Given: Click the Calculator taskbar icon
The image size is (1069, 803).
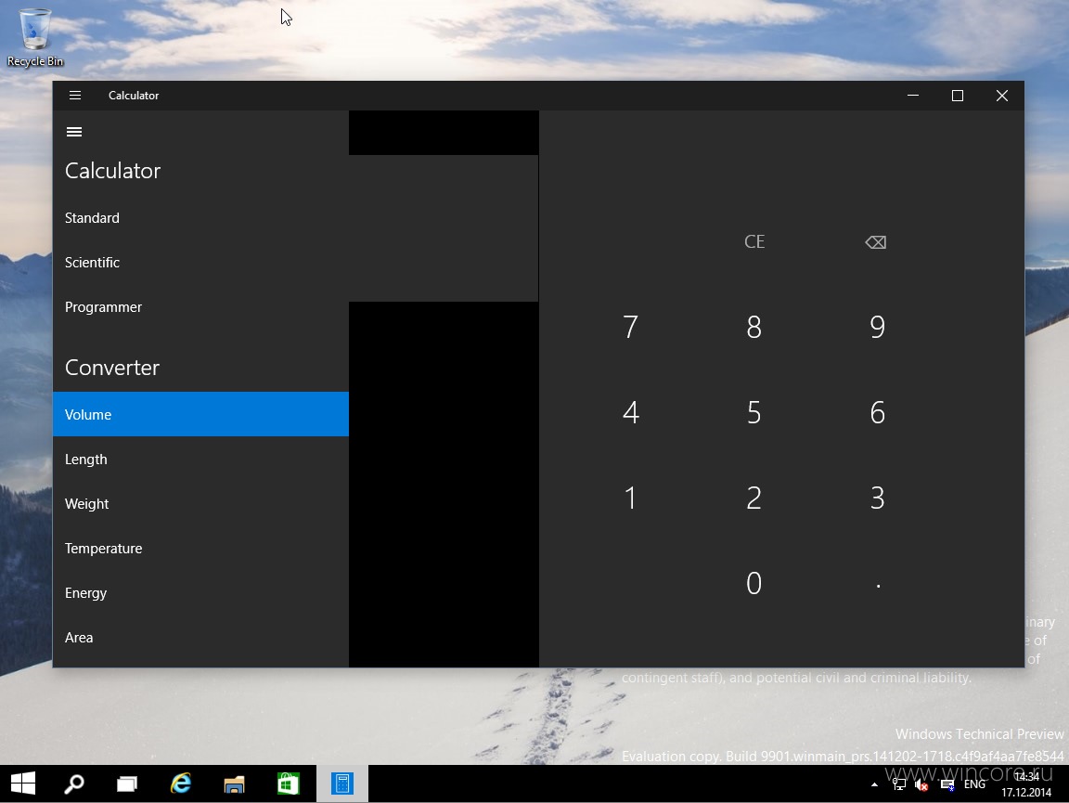Looking at the screenshot, I should click(x=342, y=784).
